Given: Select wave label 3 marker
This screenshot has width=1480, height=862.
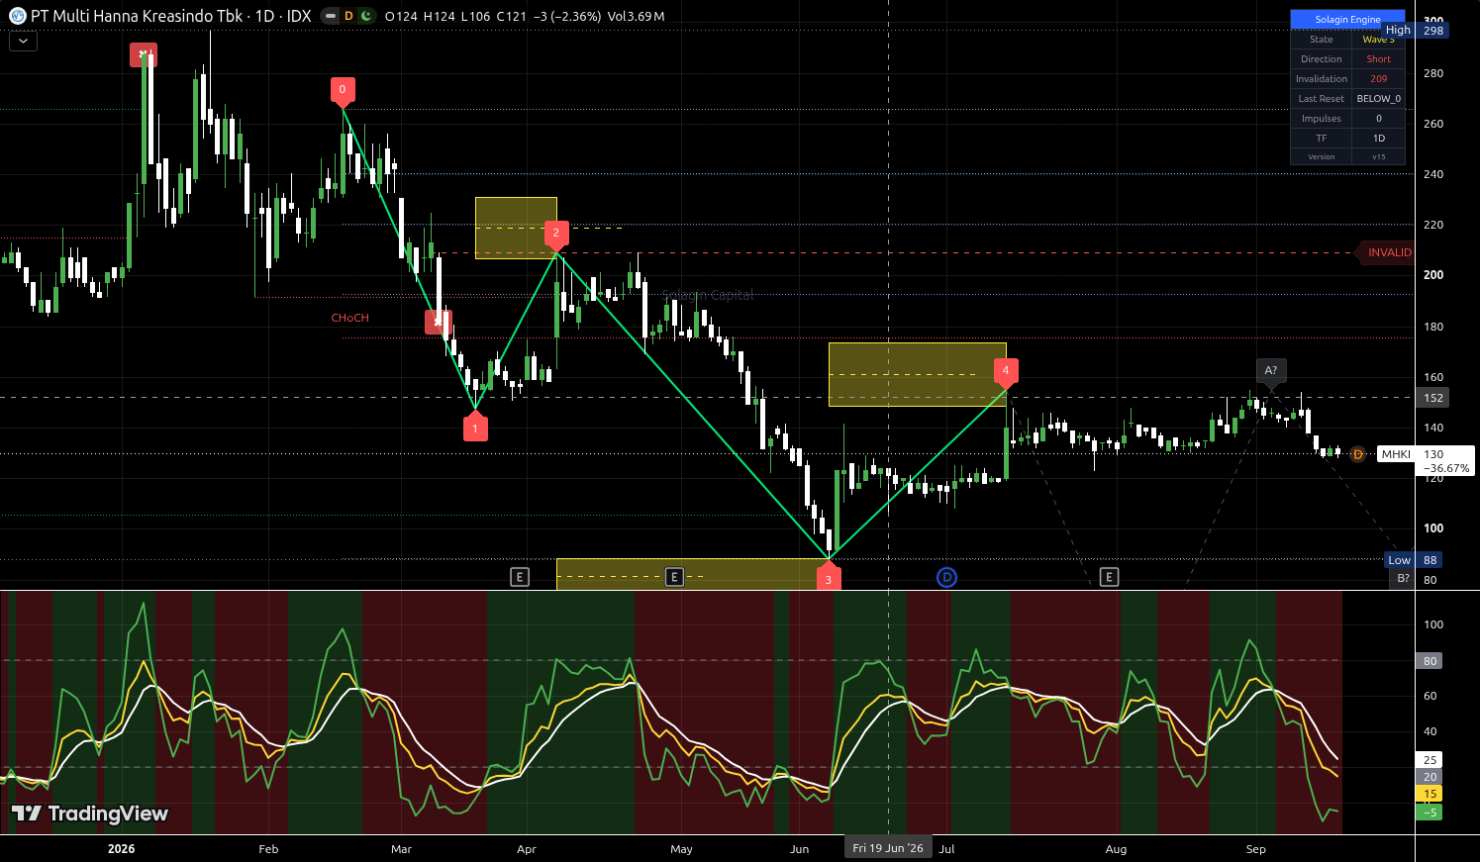Looking at the screenshot, I should (829, 579).
